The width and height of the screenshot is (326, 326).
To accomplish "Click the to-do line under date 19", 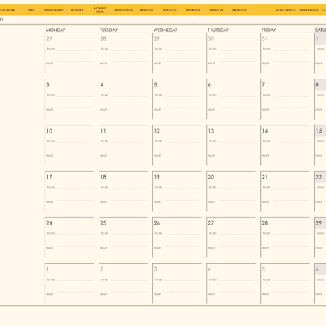I will pos(183,189).
